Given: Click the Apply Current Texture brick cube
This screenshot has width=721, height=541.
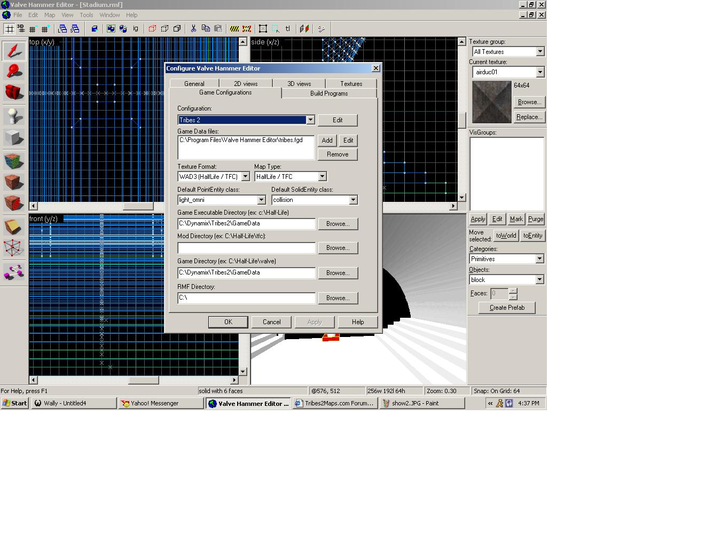Looking at the screenshot, I should pyautogui.click(x=14, y=182).
